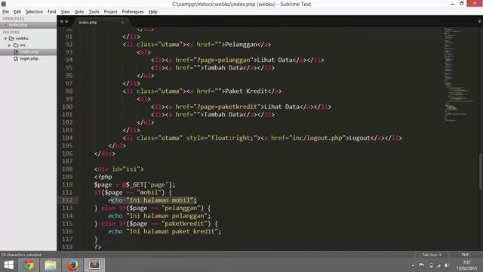Click the vertical editor scrollbar
The height and width of the screenshot is (272, 483).
(x=481, y=172)
